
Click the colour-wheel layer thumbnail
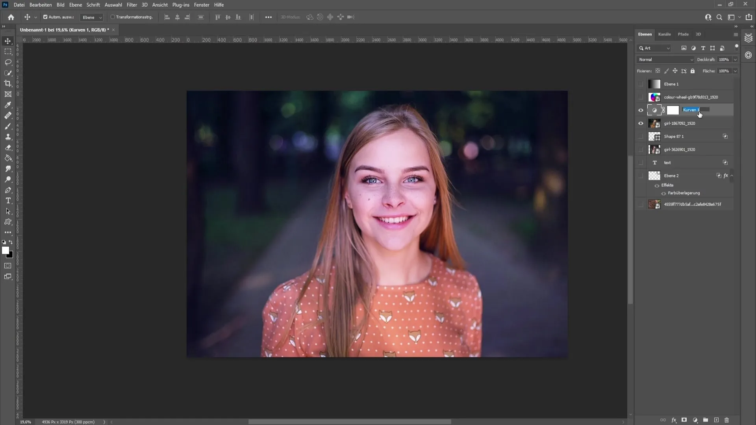click(654, 96)
